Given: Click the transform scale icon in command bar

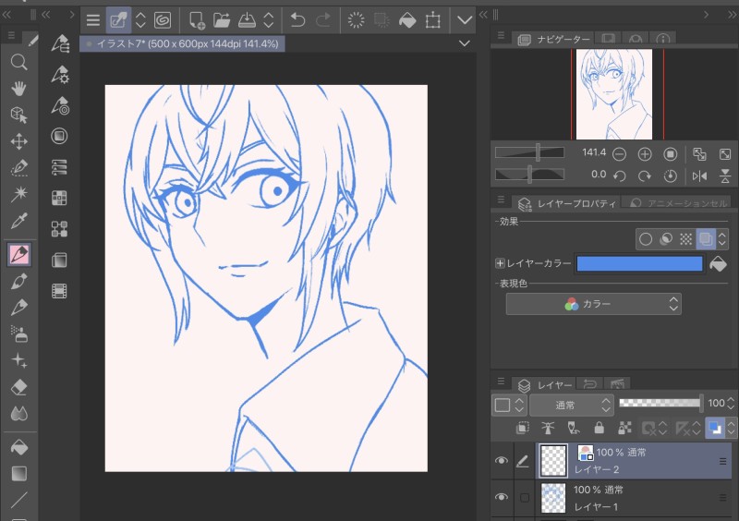Looking at the screenshot, I should [x=432, y=20].
